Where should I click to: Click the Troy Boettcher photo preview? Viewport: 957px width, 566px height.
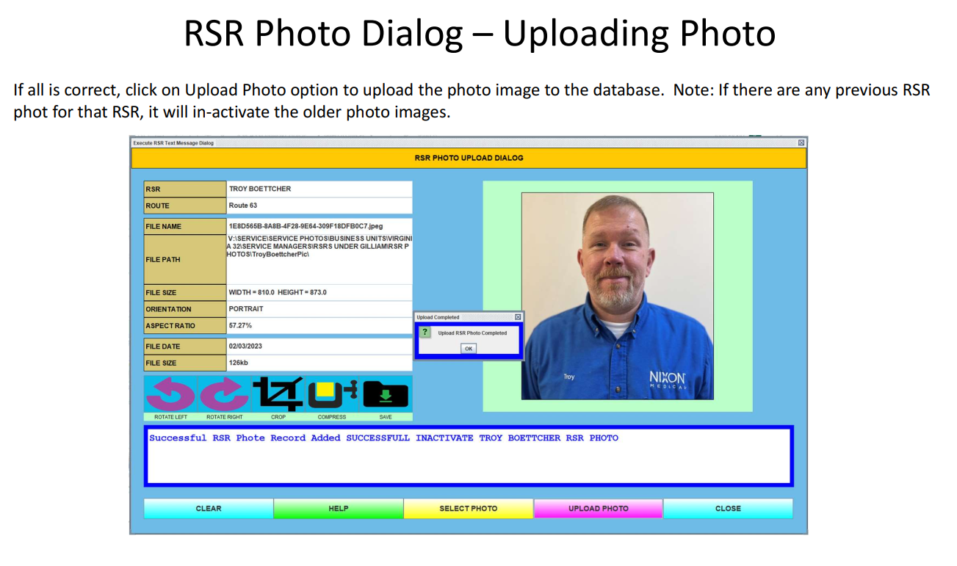tap(618, 296)
